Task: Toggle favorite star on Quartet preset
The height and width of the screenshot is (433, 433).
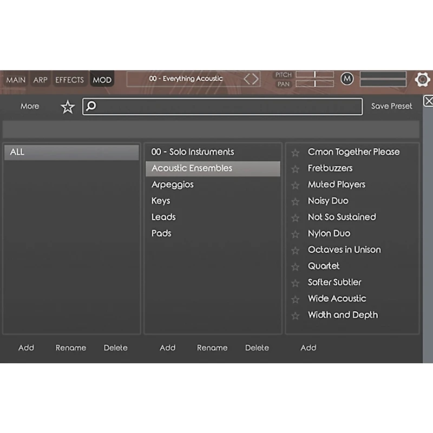Action: (x=295, y=266)
